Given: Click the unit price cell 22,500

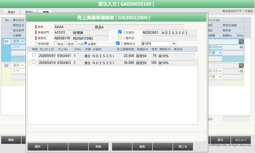Looking at the screenshot, I should [125, 56].
